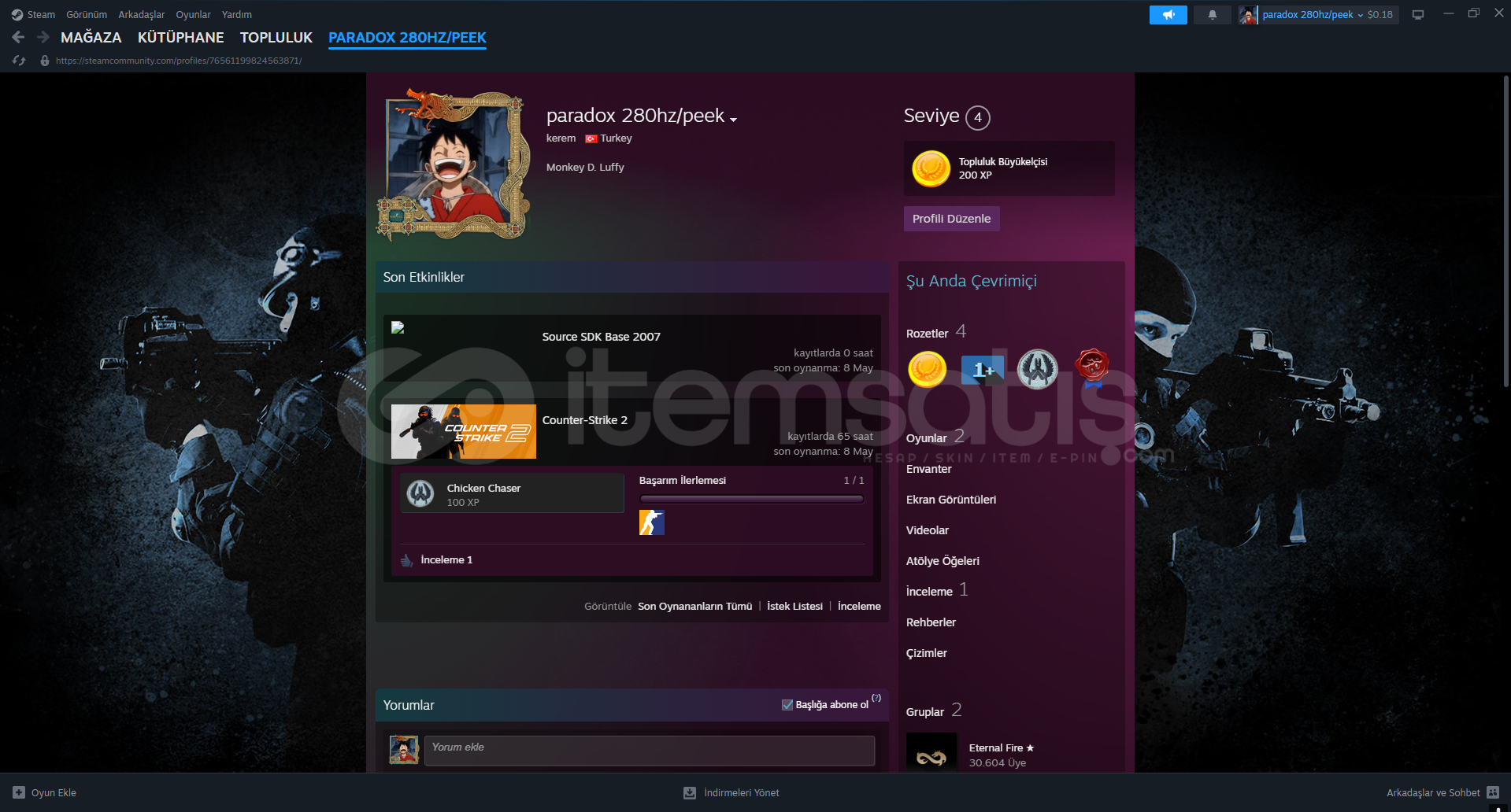The image size is (1511, 812).
Task: Click the CS achievement icon under Başarım İlerlemesi
Action: pos(652,522)
